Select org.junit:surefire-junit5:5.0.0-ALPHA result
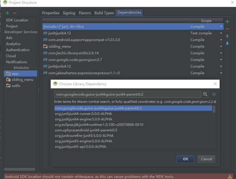Viewport: 236px width, 179px height. tap(133, 136)
